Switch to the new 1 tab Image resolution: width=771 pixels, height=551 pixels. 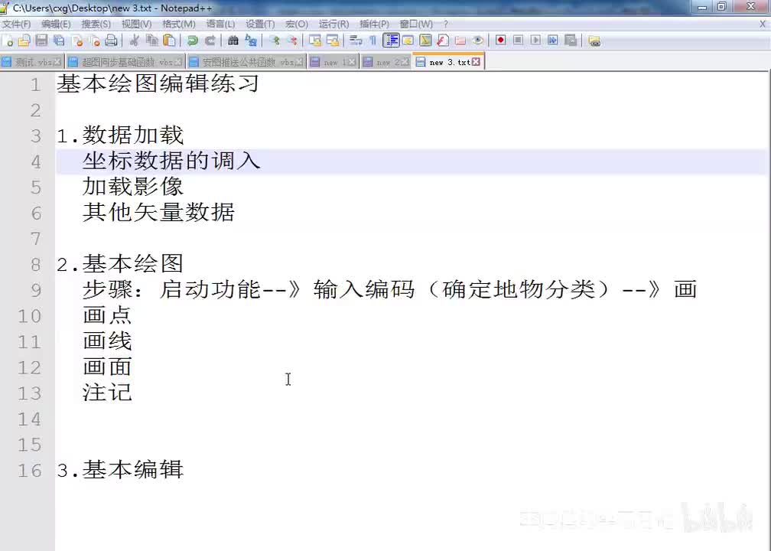pos(333,62)
